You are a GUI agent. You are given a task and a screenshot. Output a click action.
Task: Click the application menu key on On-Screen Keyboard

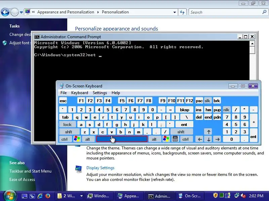tap(175, 139)
